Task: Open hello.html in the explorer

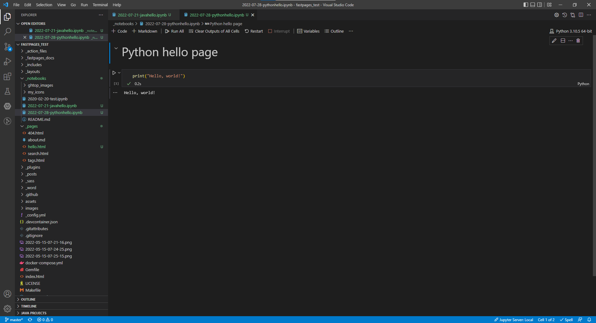Action: (61, 147)
